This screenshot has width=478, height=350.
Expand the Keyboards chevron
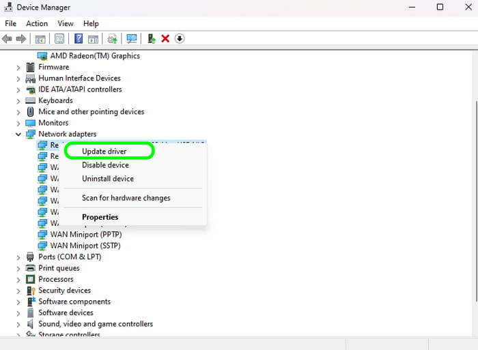coord(18,101)
